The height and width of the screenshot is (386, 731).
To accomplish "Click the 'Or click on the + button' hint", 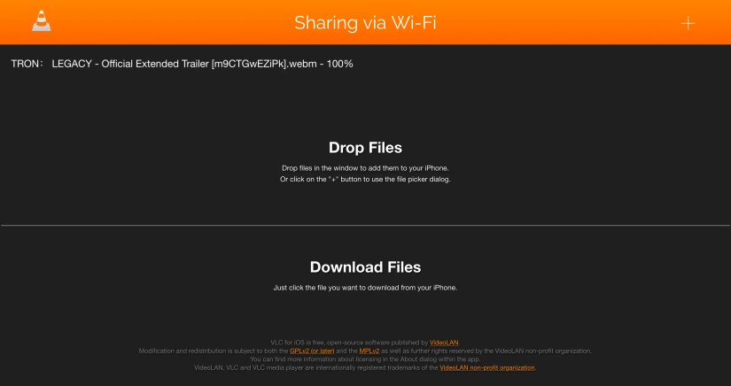I will [365, 179].
